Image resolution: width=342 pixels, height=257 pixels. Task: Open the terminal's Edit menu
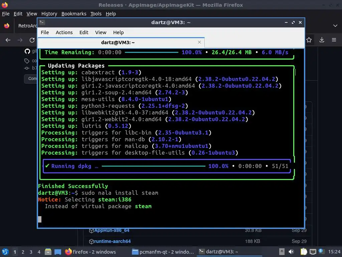tap(84, 32)
